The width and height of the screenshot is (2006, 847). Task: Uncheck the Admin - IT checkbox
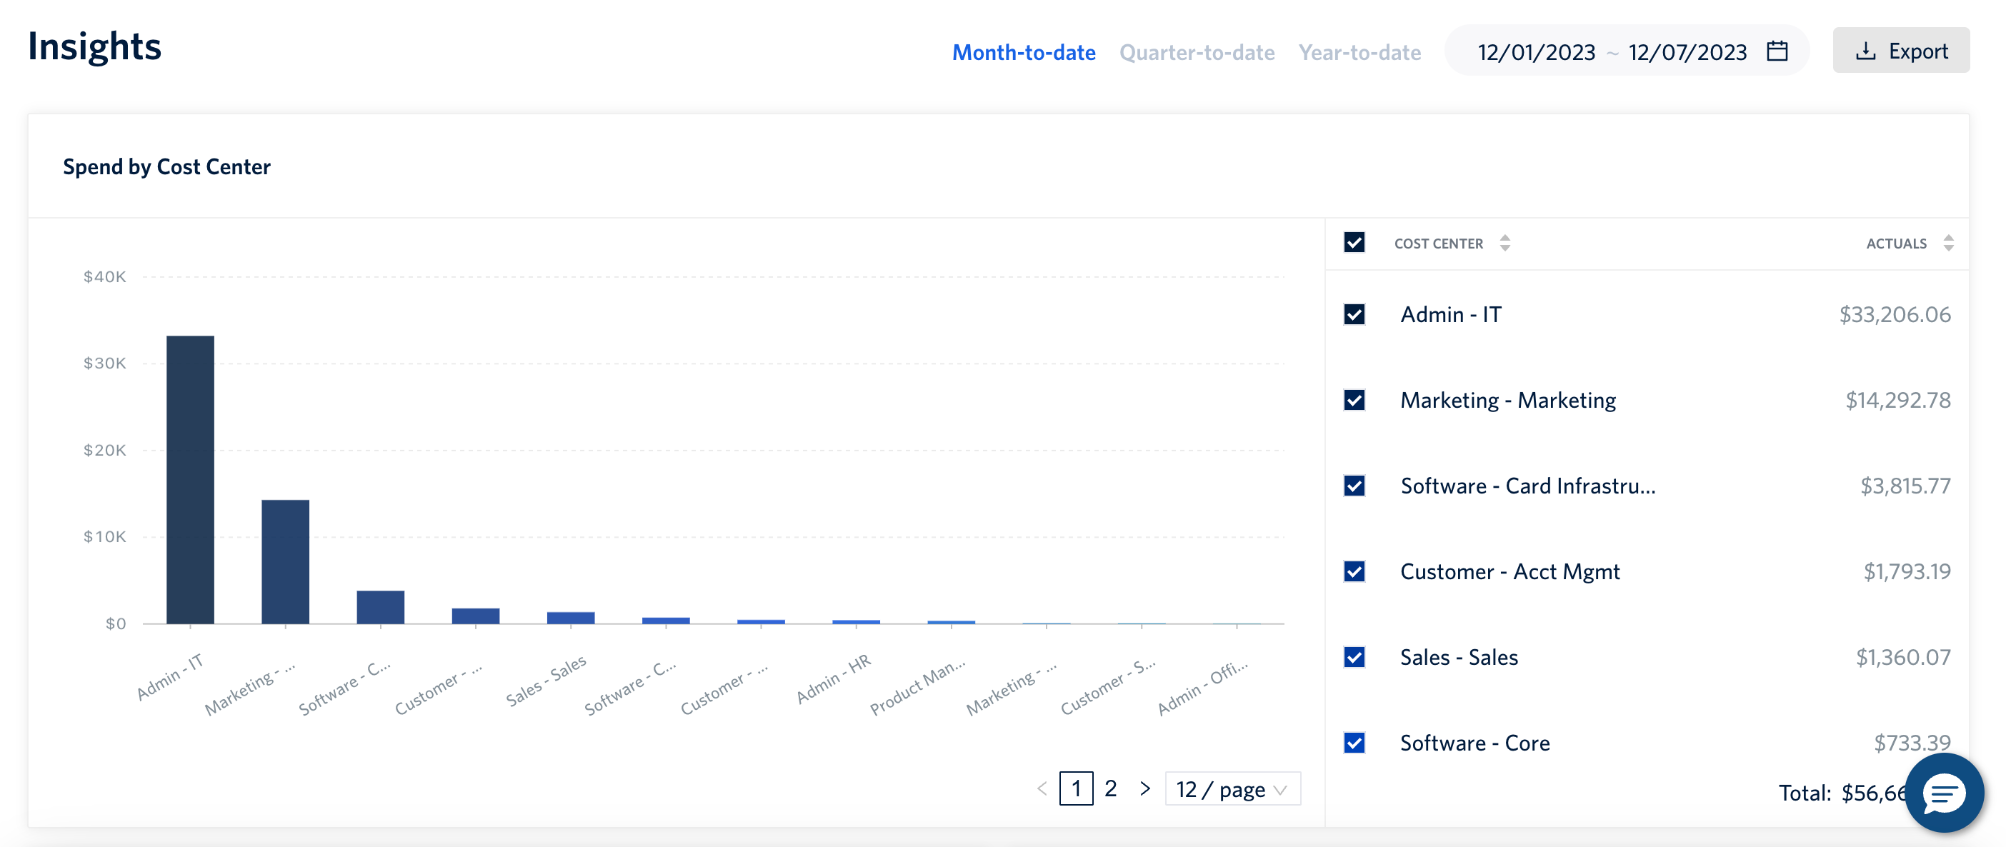pos(1354,314)
